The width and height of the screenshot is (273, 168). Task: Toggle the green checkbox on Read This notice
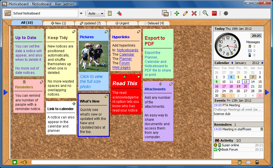[x=125, y=77]
